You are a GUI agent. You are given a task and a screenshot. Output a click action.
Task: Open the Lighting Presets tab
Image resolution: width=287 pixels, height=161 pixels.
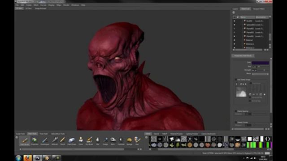coord(192,134)
